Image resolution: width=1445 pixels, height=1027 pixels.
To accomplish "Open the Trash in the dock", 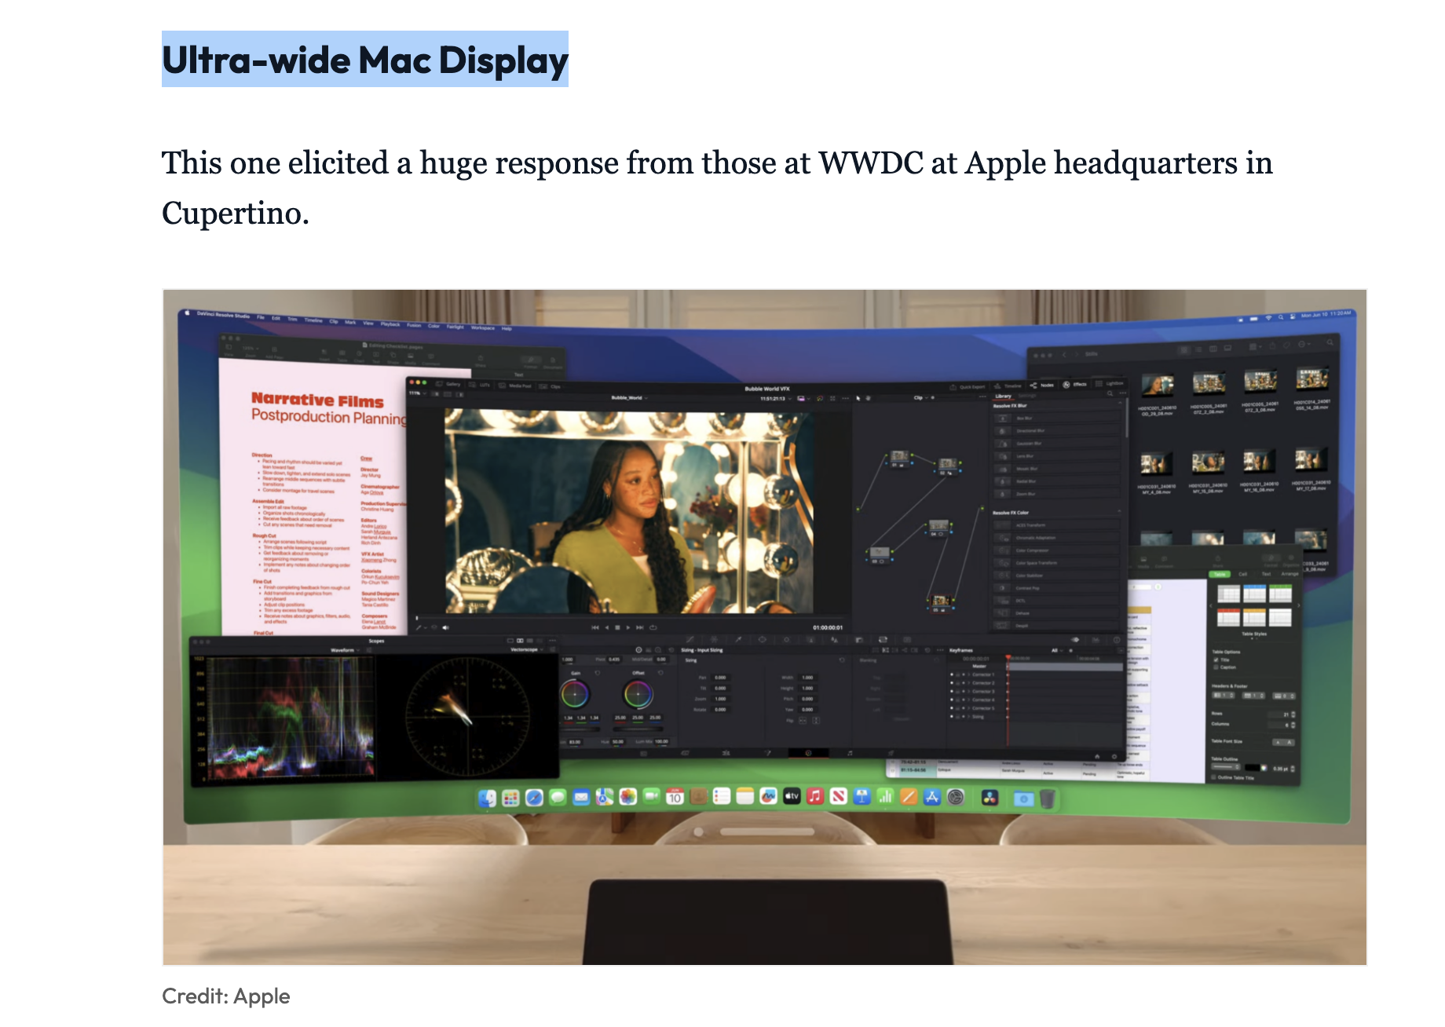I will pos(1048,799).
